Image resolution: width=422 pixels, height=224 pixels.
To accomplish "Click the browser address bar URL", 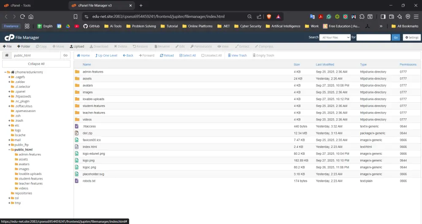I will coord(158,16).
